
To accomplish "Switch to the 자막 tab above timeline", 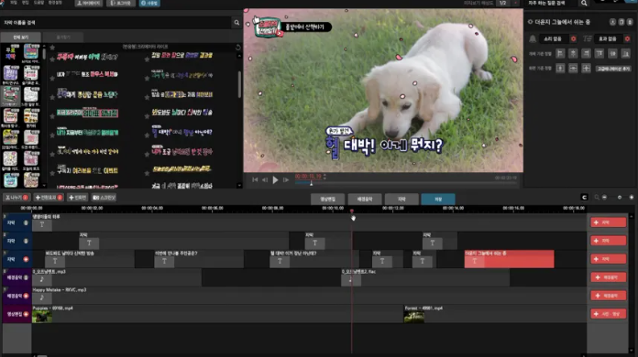I will 401,199.
